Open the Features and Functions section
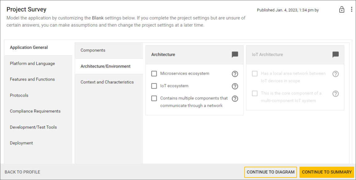This screenshot has height=180, width=356. 32,79
